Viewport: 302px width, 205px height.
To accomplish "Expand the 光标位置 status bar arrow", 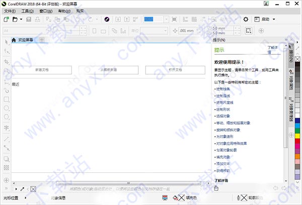I will click(x=26, y=197).
